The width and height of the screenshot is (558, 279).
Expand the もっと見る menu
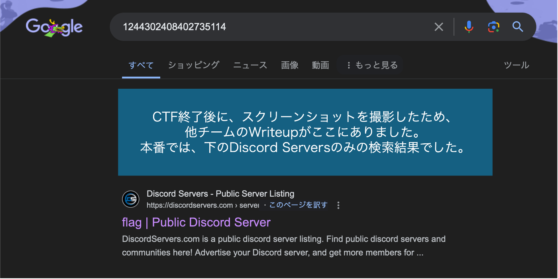pos(371,65)
